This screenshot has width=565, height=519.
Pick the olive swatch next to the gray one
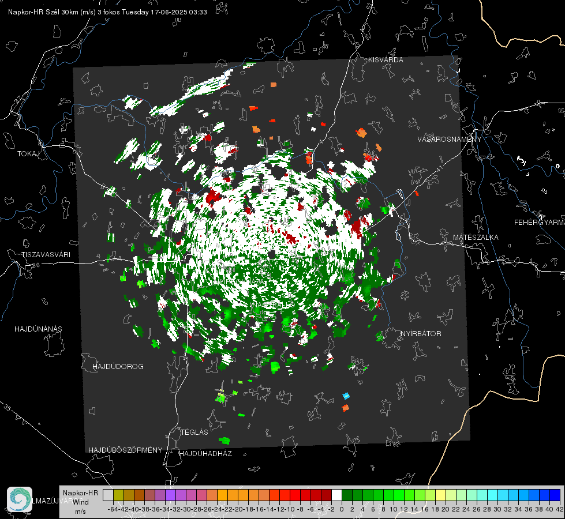(x=118, y=495)
